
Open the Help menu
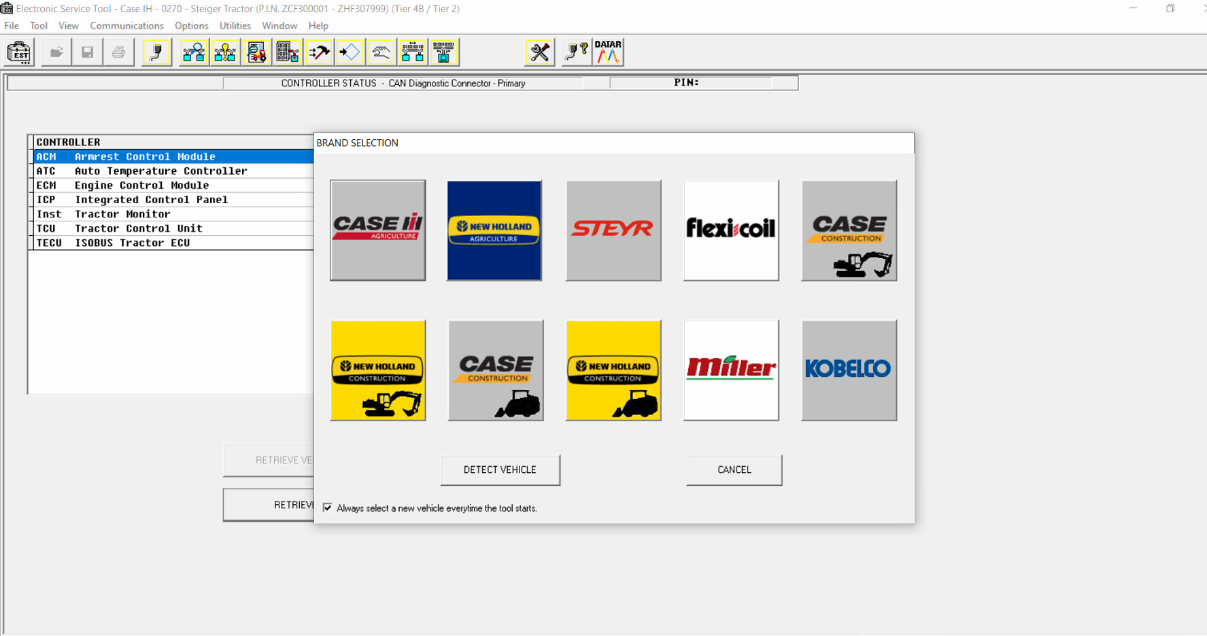point(318,26)
